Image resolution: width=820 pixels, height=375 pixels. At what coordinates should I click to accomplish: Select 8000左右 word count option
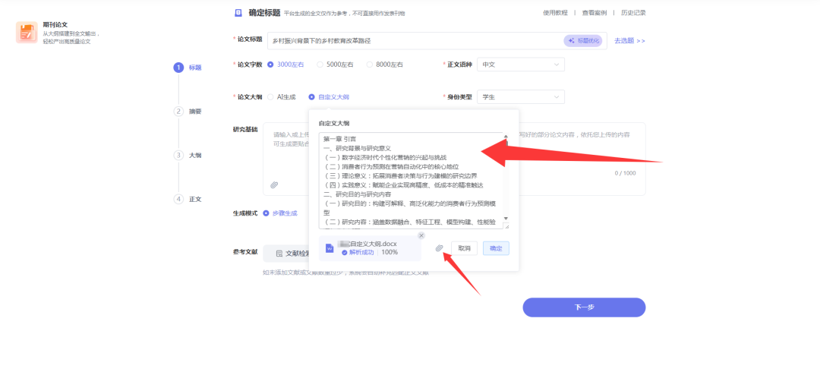pos(385,65)
